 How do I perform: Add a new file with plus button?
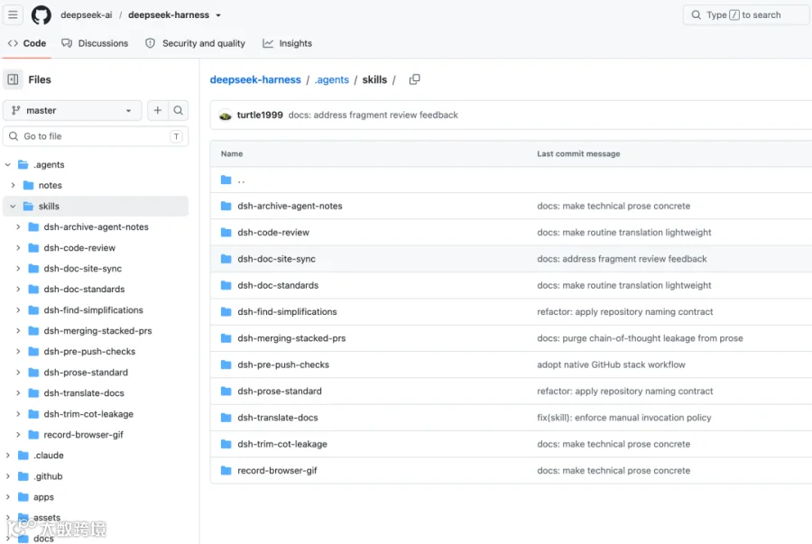(x=157, y=110)
